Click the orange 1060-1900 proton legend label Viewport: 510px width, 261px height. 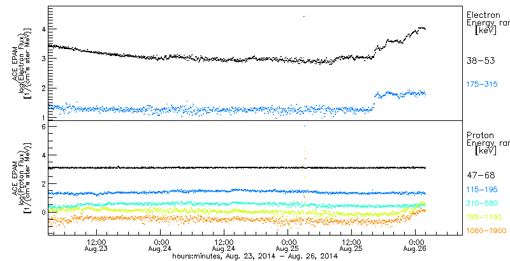pyautogui.click(x=486, y=231)
